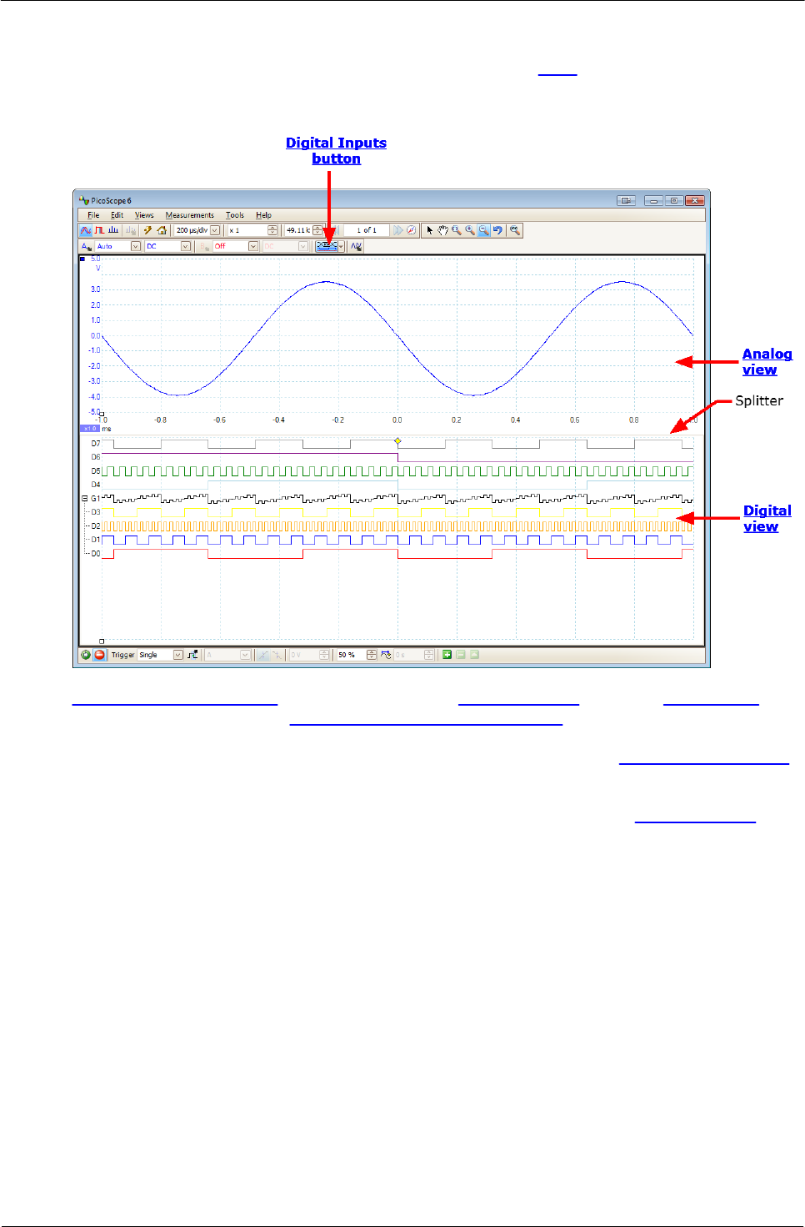Click the yellow trigger marker diamond
805x1227 pixels.
coord(397,440)
